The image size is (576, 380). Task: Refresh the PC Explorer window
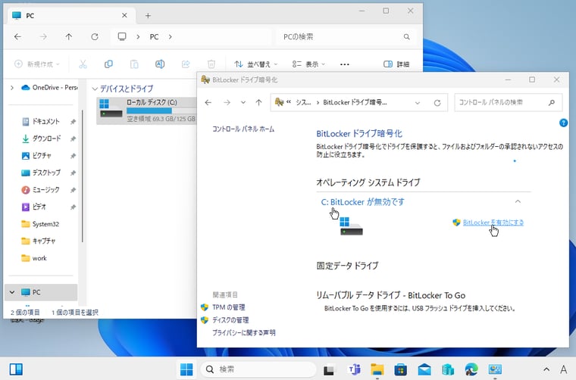tap(95, 36)
